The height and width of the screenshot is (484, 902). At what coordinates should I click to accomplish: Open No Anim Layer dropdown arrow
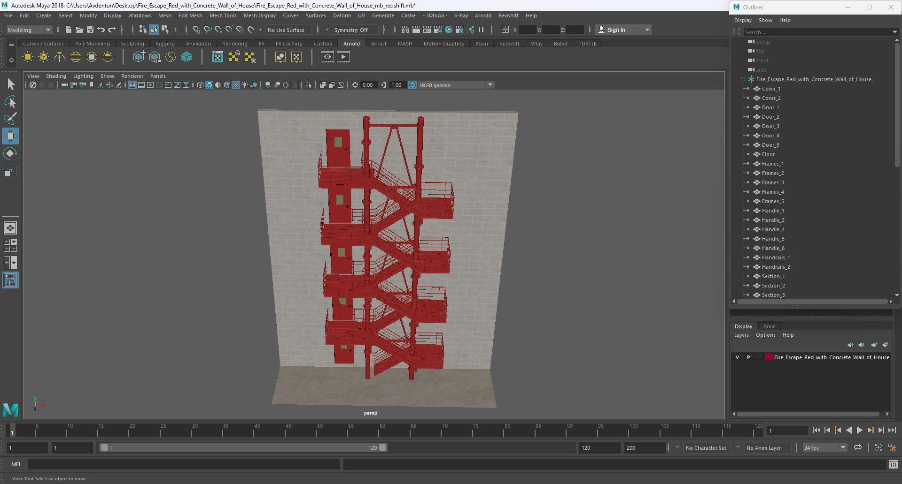point(738,447)
